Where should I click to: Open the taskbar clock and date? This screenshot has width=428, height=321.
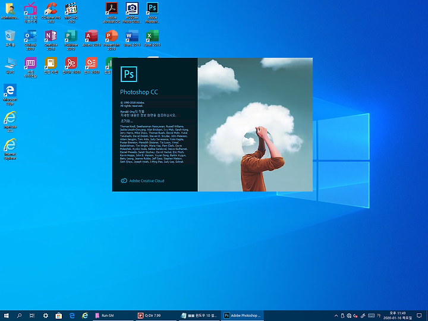coord(398,316)
